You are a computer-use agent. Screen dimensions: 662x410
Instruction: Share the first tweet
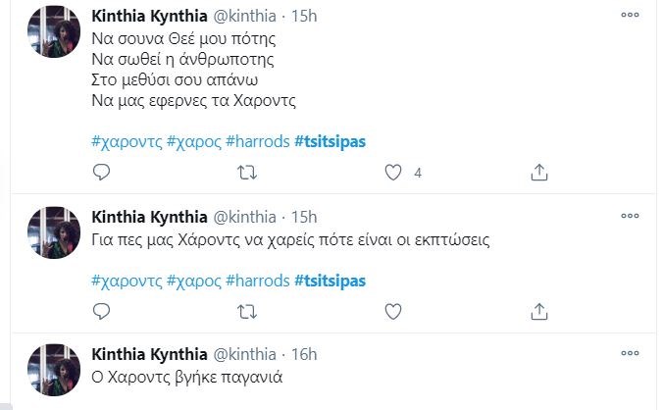[x=538, y=173]
